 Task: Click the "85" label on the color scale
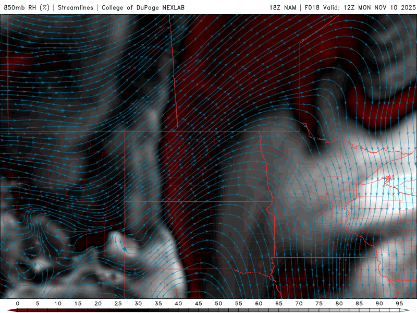(x=359, y=304)
